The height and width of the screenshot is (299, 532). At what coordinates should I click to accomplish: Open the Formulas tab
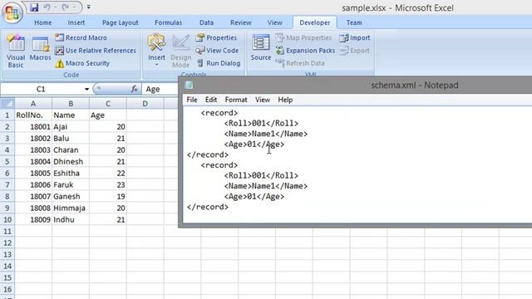168,22
